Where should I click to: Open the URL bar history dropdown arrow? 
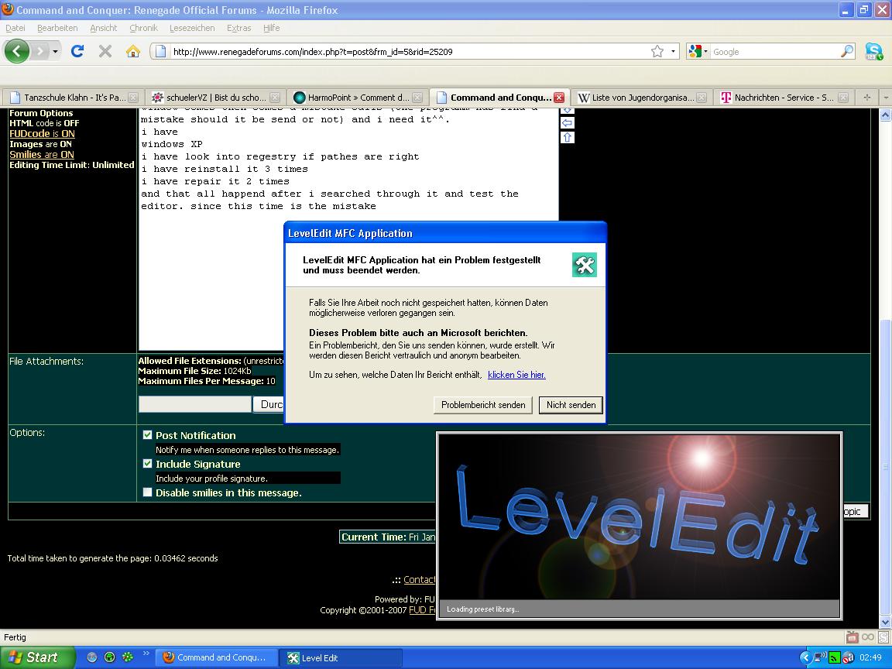673,51
